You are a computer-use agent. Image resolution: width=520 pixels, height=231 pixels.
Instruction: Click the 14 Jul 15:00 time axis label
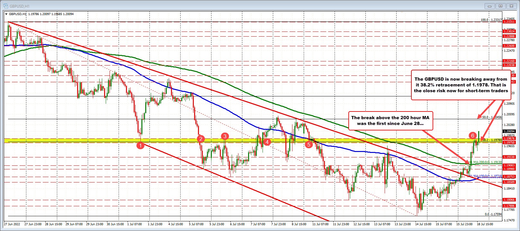point(424,224)
